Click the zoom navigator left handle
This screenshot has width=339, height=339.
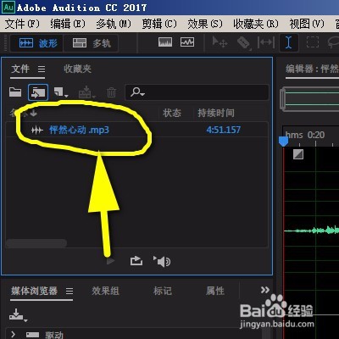(282, 99)
